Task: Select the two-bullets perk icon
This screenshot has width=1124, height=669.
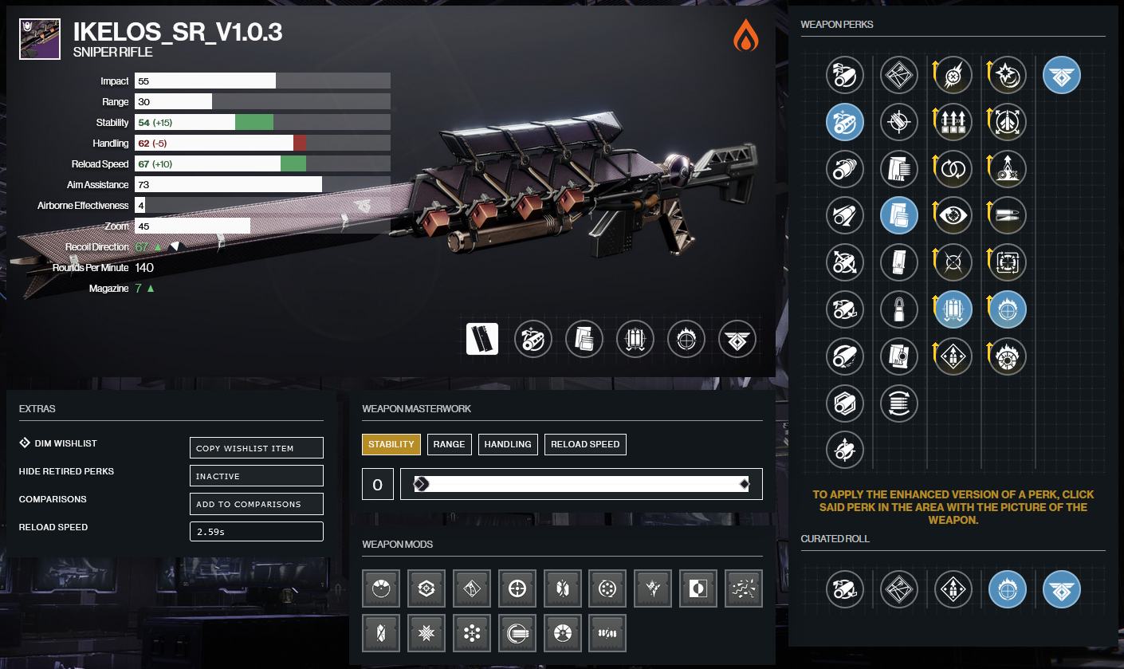Action: pyautogui.click(x=1007, y=215)
